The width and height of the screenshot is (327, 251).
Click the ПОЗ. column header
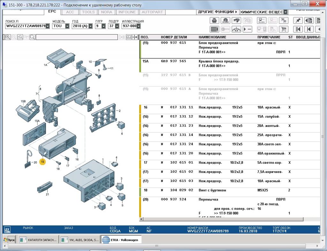145,37
